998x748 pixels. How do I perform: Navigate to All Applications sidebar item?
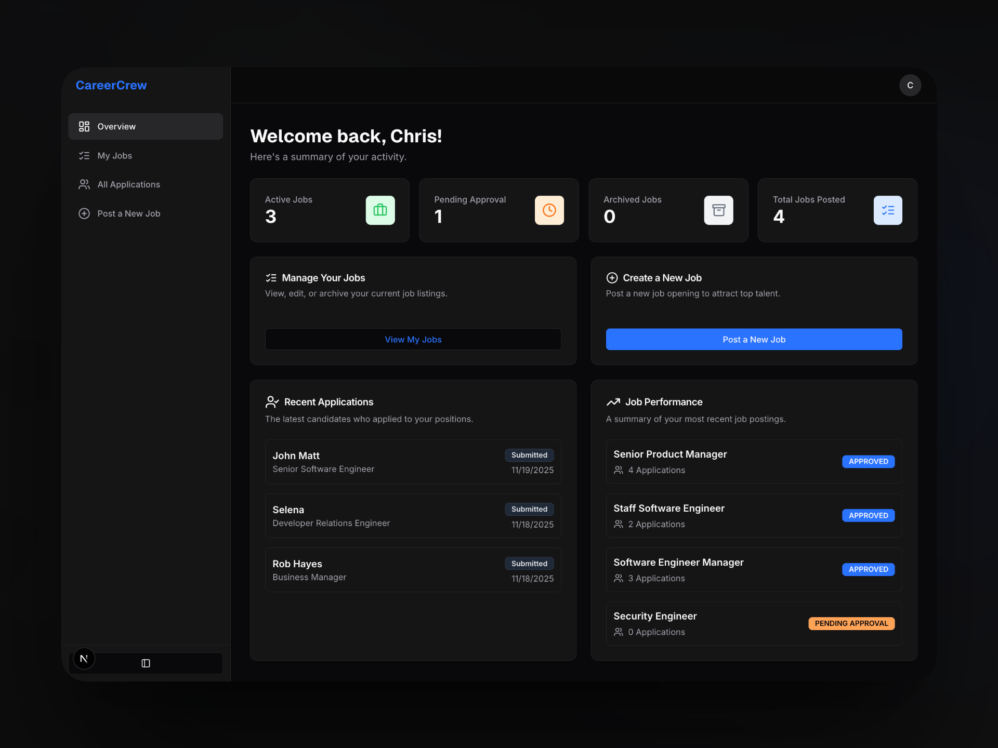click(x=128, y=184)
